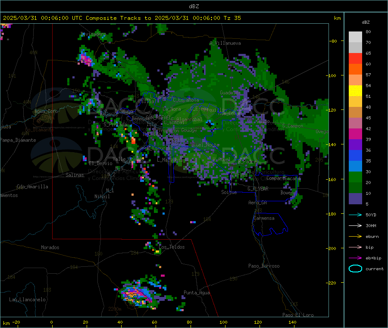Click the 'Morados' place label

50,247
